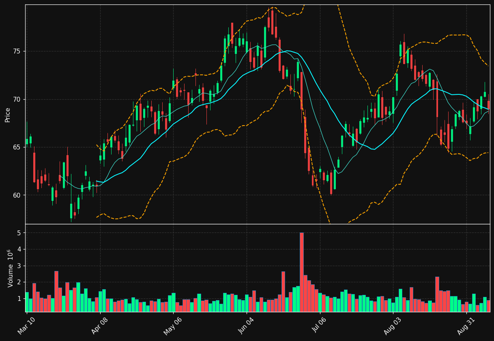Click the 'Jul 06' x-axis label
The width and height of the screenshot is (494, 341).
320,326
